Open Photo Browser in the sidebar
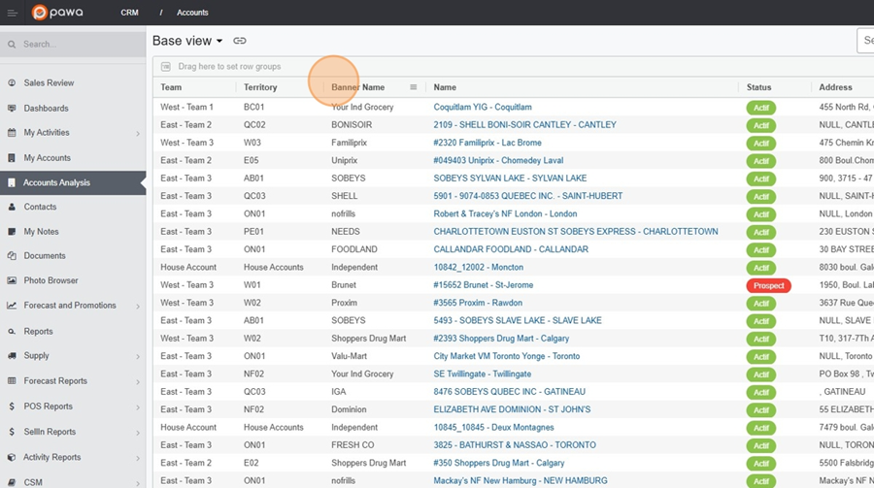The height and width of the screenshot is (488, 874). (x=50, y=280)
